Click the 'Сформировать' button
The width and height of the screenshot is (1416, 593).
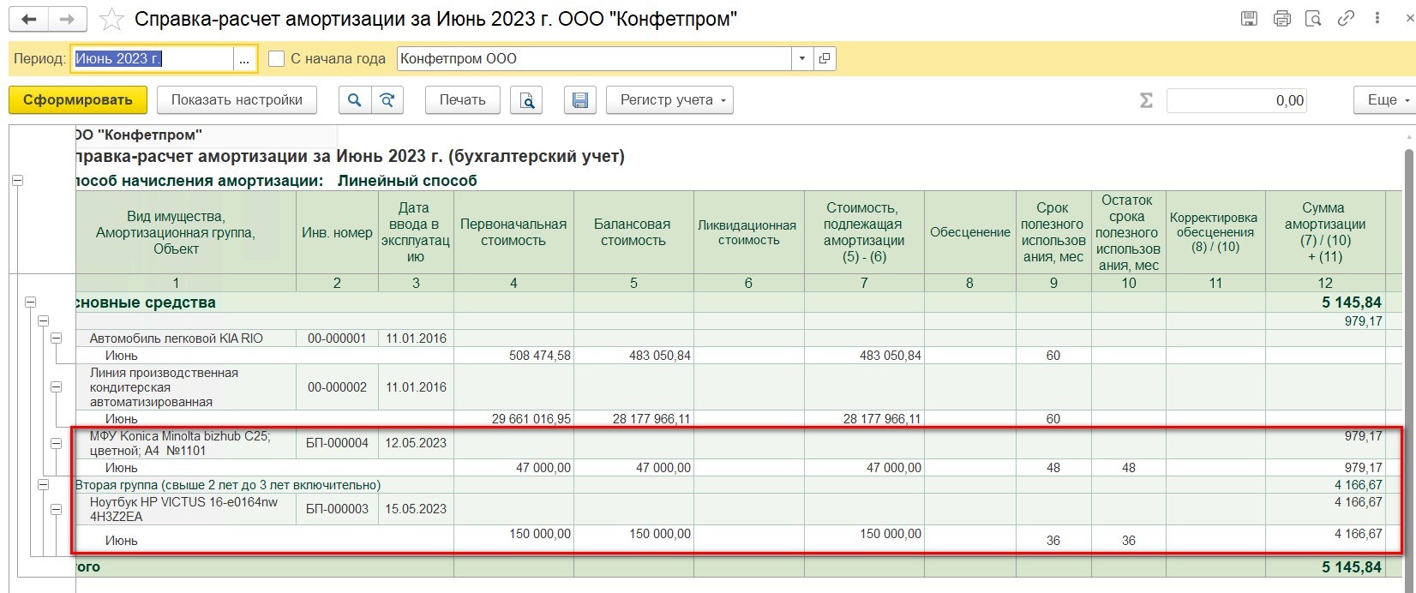click(x=78, y=100)
